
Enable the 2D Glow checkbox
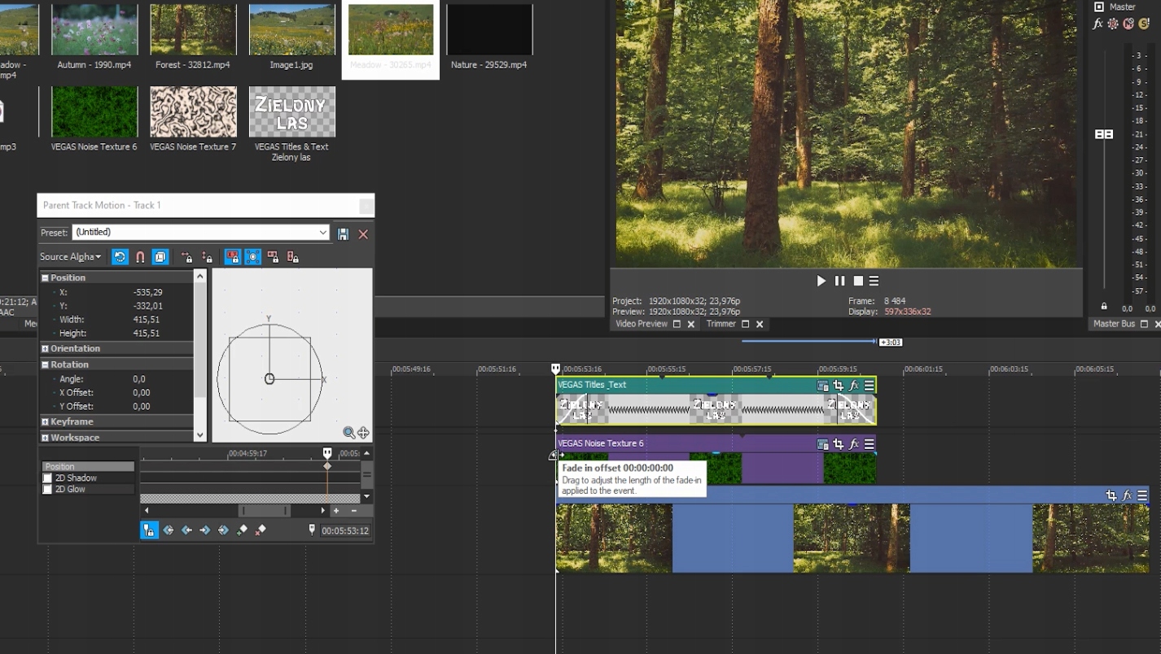pyautogui.click(x=47, y=490)
